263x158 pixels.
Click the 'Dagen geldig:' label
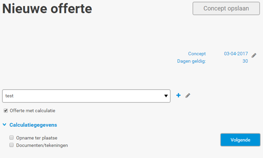coord(192,61)
